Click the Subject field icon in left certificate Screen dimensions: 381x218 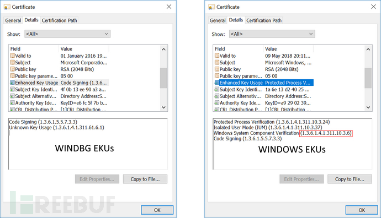point(12,63)
